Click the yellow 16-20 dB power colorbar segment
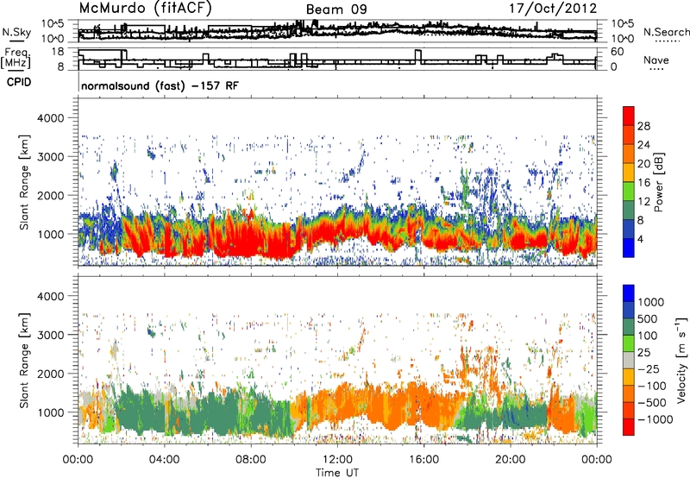The image size is (690, 478). 629,173
